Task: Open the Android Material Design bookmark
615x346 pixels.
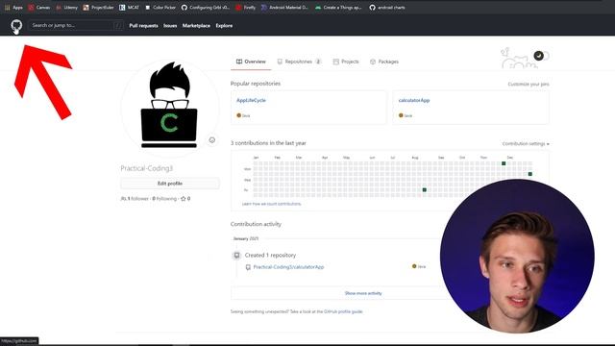Action: click(284, 8)
